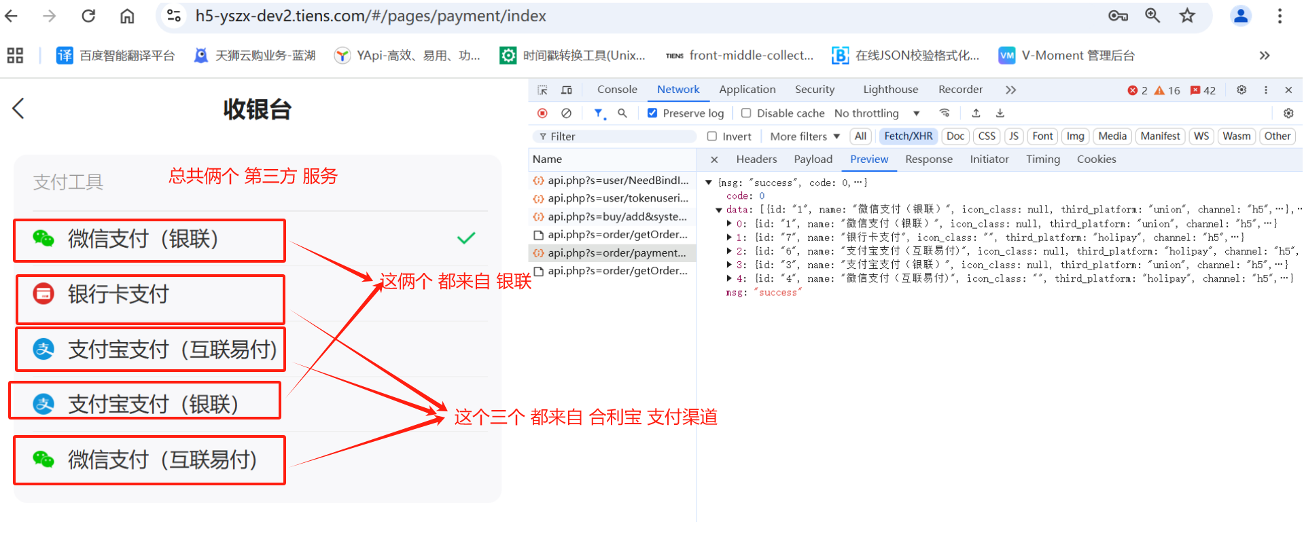Screen dimensions: 1304x560
Task: Show the 2 errors in the console
Action: click(x=1138, y=90)
